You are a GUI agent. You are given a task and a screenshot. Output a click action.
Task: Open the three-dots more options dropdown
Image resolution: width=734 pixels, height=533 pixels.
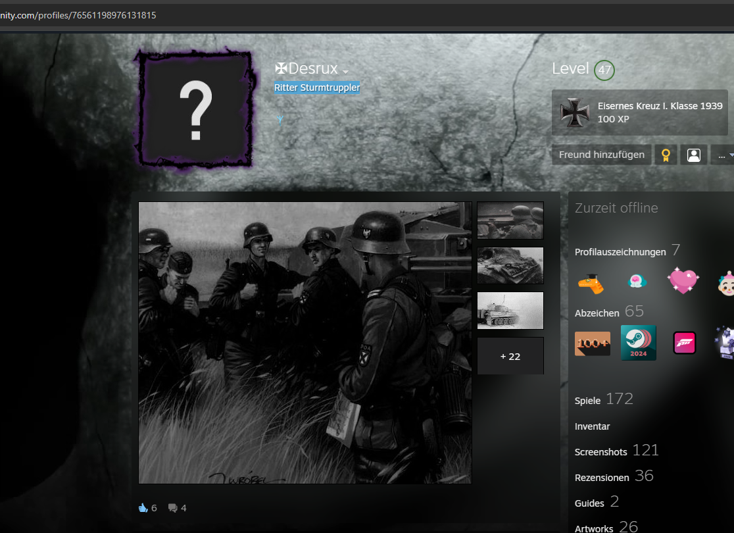pyautogui.click(x=724, y=155)
